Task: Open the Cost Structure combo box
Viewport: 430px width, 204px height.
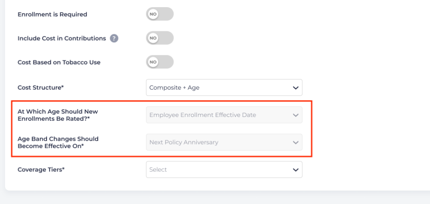Action: pyautogui.click(x=224, y=87)
